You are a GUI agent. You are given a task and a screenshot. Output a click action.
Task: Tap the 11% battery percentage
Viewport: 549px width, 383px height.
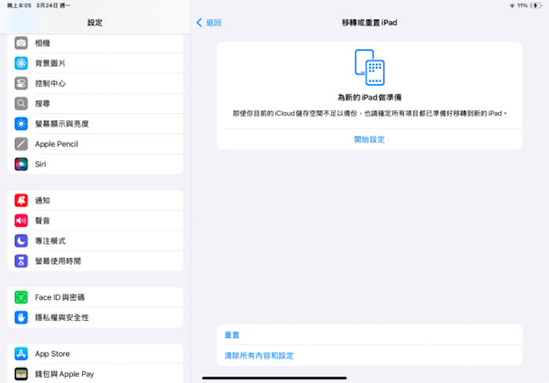tap(522, 5)
